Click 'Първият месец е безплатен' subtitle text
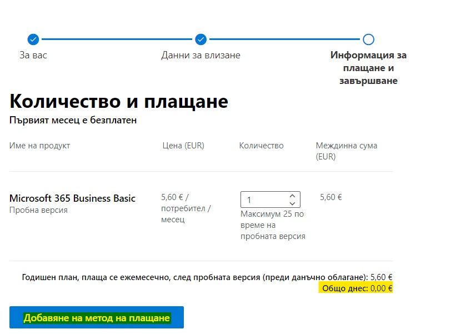Image resolution: width=471 pixels, height=334 pixels. tap(73, 120)
